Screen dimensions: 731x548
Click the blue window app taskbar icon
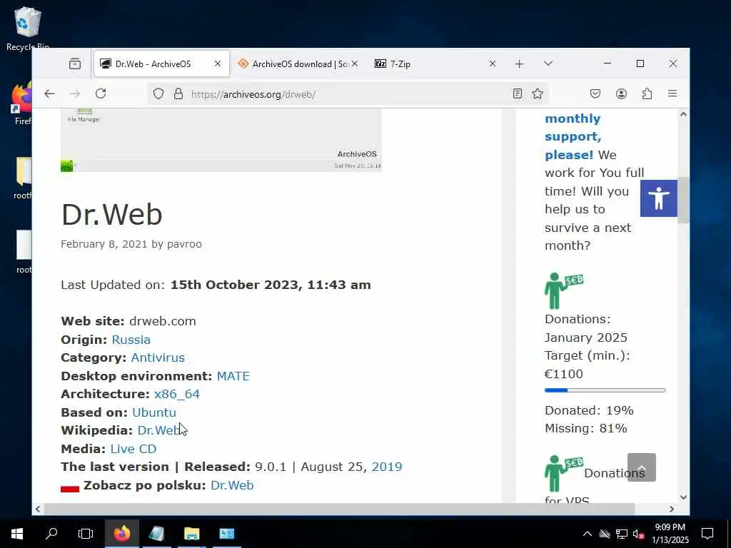pyautogui.click(x=226, y=534)
